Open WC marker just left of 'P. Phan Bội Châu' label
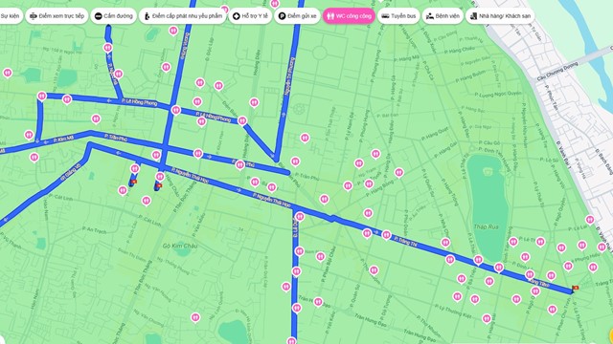 click(x=321, y=257)
